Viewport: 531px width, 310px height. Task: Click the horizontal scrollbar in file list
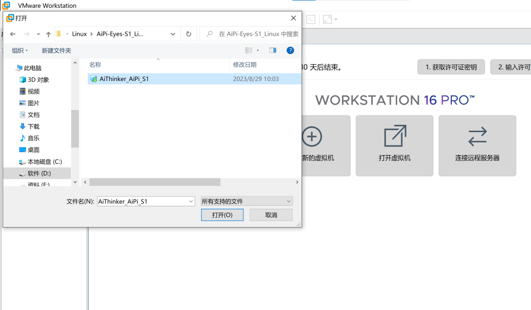pyautogui.click(x=154, y=182)
